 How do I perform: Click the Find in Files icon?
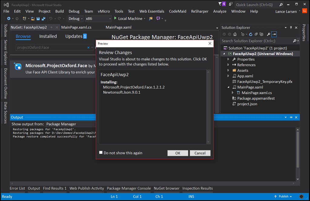(x=151, y=18)
